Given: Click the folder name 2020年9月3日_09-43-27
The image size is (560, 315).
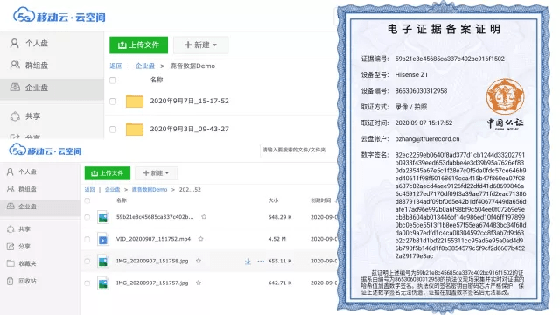Looking at the screenshot, I should click(x=189, y=129).
